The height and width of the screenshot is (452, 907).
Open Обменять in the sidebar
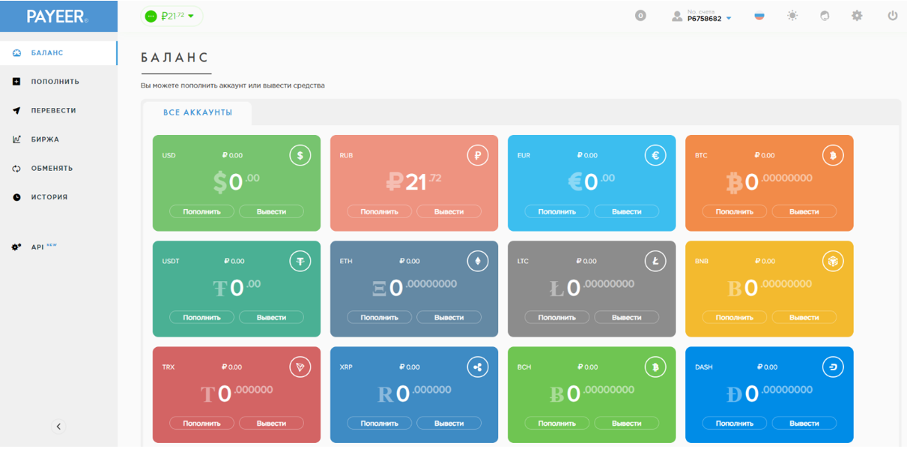click(58, 169)
